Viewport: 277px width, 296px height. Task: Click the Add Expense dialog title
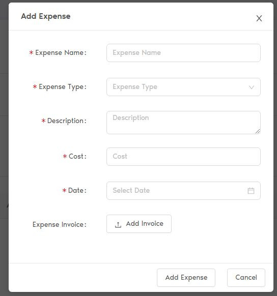(x=46, y=16)
